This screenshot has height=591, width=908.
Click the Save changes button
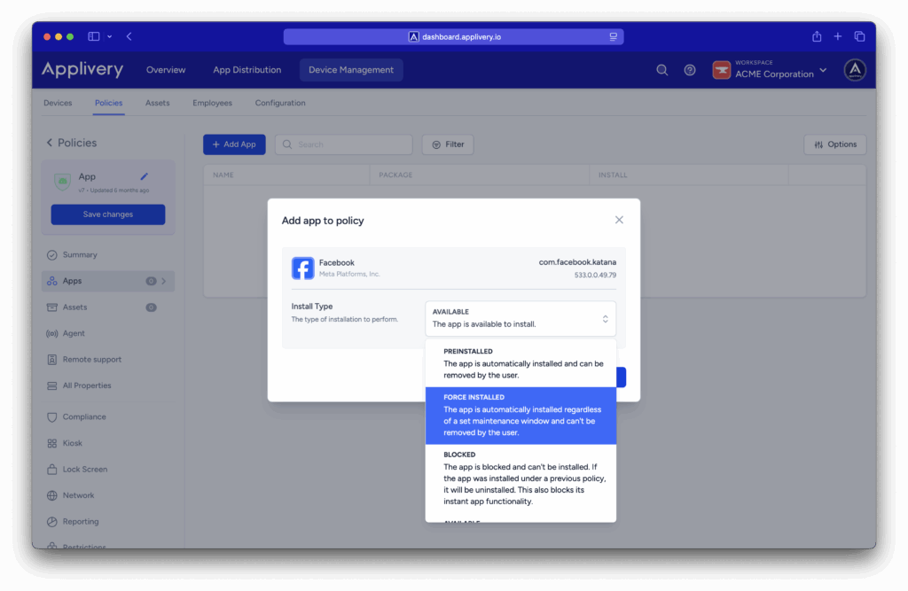click(x=108, y=214)
